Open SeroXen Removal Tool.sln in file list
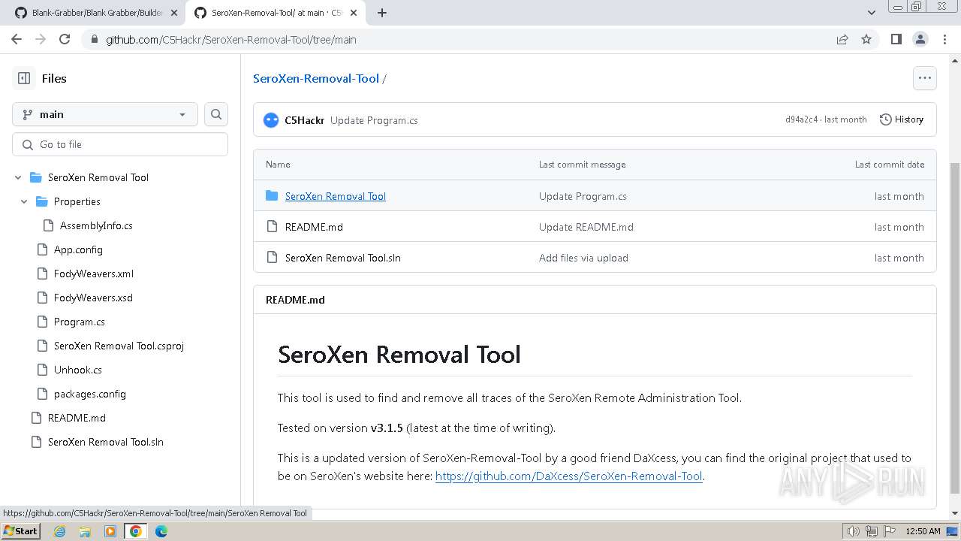This screenshot has height=541, width=961. 343,258
